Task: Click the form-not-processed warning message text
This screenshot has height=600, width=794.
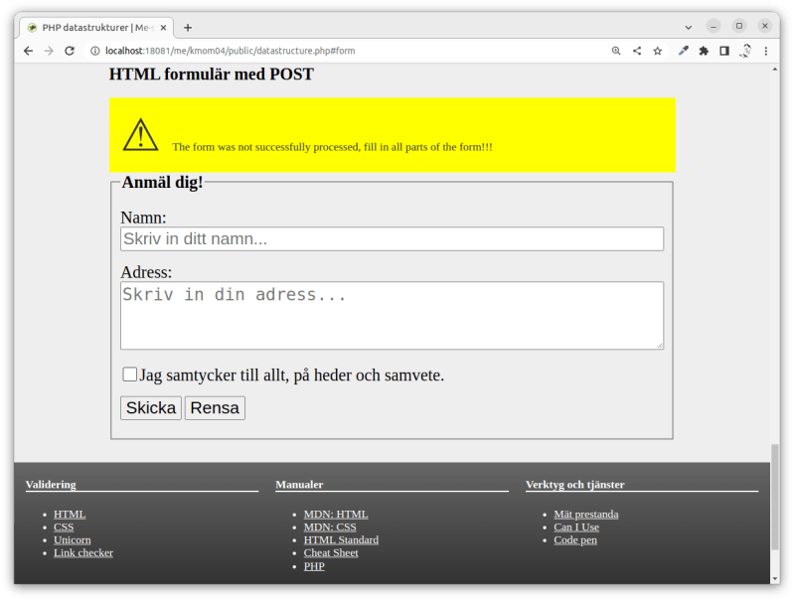Action: point(332,147)
